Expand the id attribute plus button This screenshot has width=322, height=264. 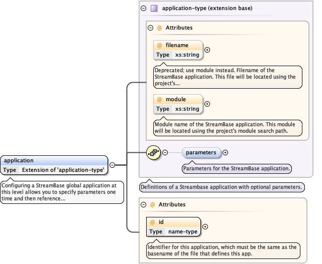click(205, 226)
